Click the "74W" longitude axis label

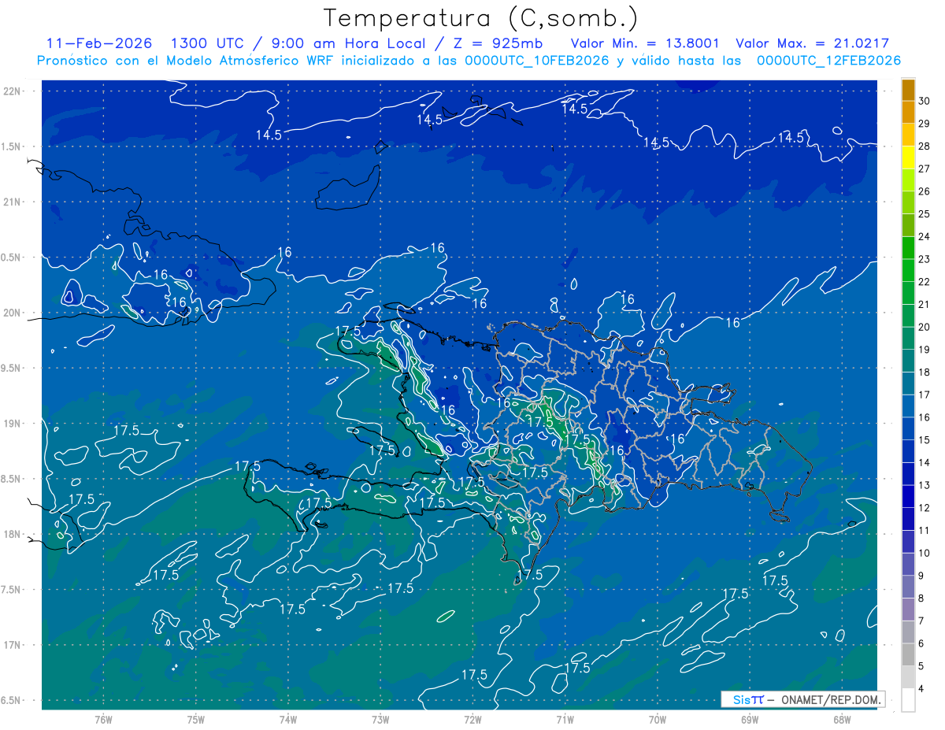(288, 720)
